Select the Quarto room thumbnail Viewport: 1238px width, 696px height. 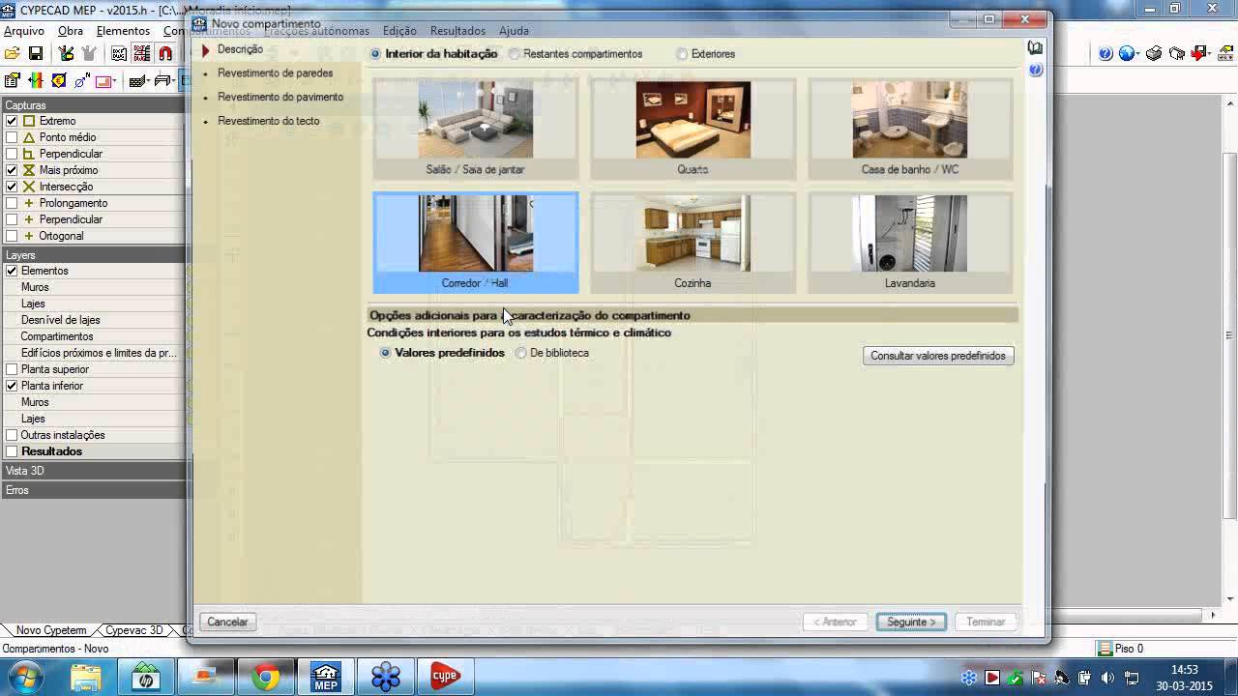[693, 129]
